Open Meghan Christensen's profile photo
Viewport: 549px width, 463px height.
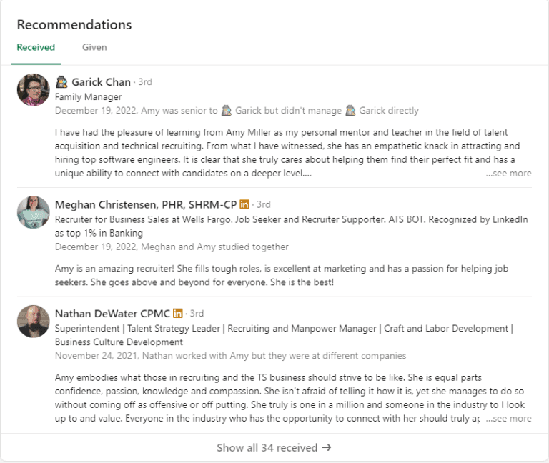coord(33,212)
